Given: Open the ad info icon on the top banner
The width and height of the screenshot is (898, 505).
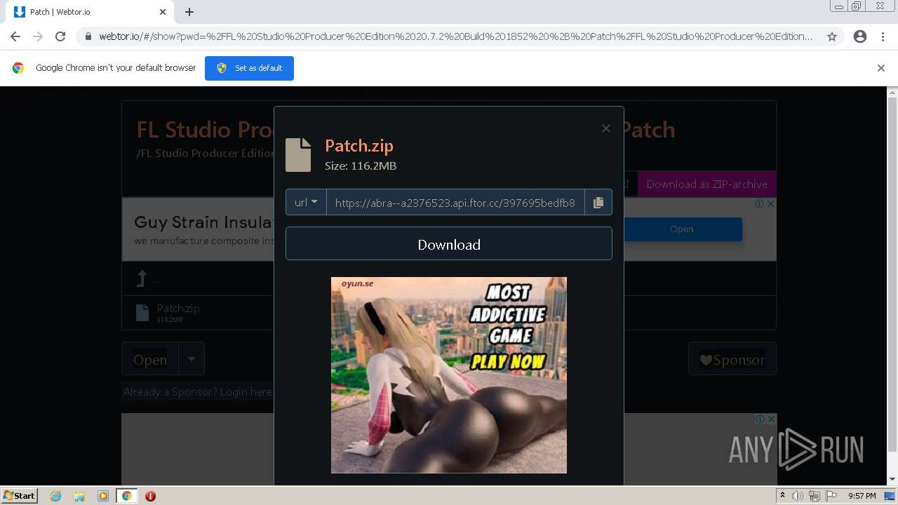Looking at the screenshot, I should tap(760, 203).
